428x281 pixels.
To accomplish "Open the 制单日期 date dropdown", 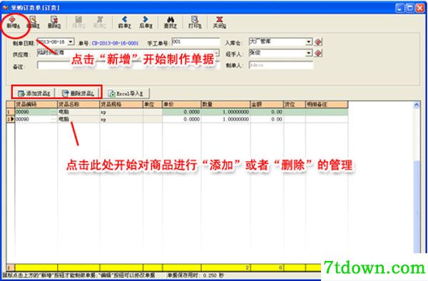I will 71,42.
